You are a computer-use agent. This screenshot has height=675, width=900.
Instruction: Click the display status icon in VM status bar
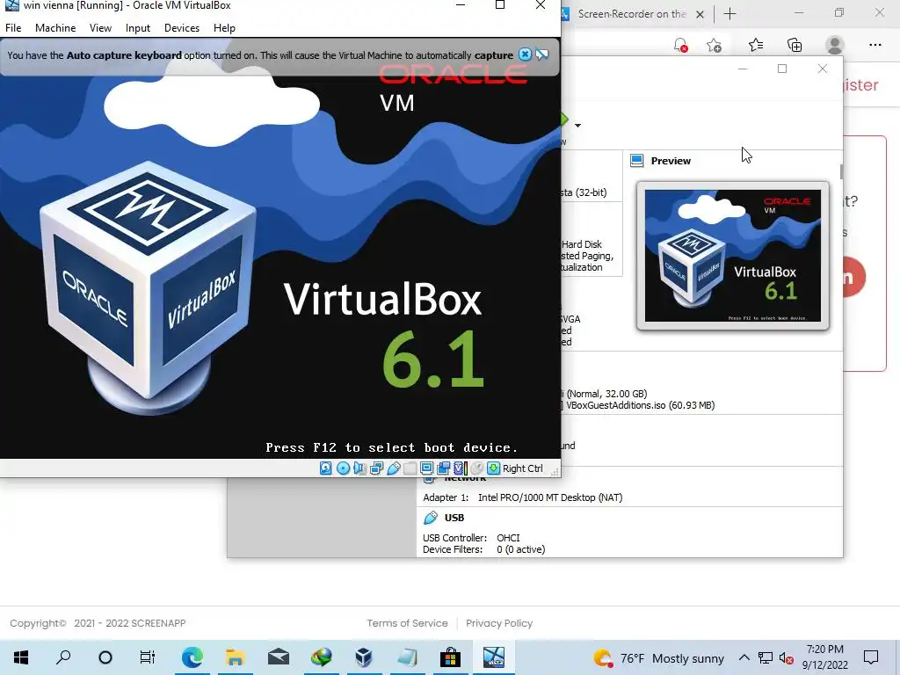point(426,468)
